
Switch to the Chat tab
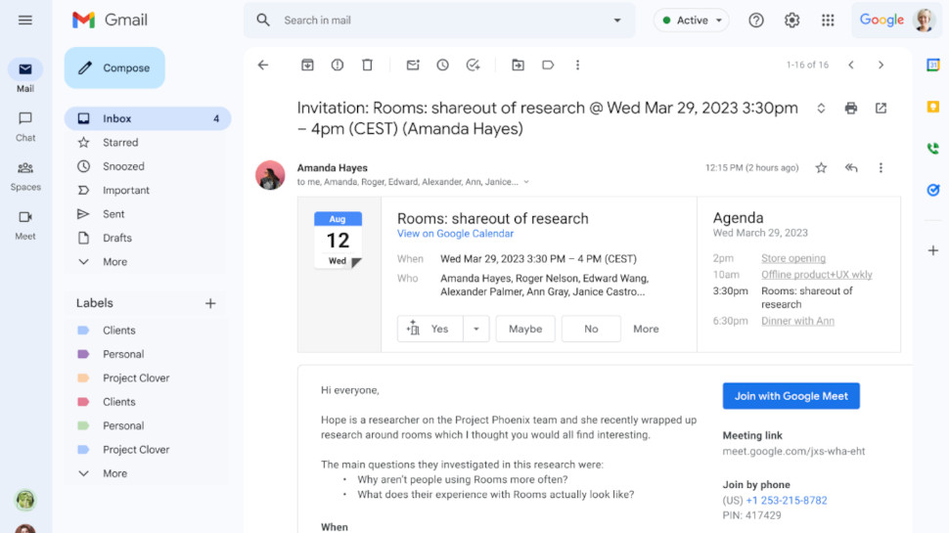[x=25, y=125]
